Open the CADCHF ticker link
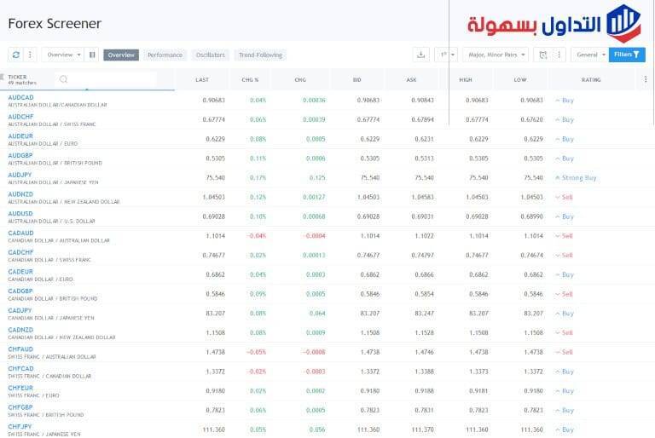This screenshot has height=438, width=655. 20,252
